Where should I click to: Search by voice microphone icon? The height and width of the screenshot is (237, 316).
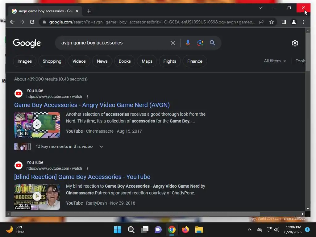click(188, 43)
